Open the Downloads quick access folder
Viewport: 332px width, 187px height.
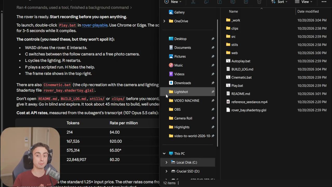click(183, 83)
